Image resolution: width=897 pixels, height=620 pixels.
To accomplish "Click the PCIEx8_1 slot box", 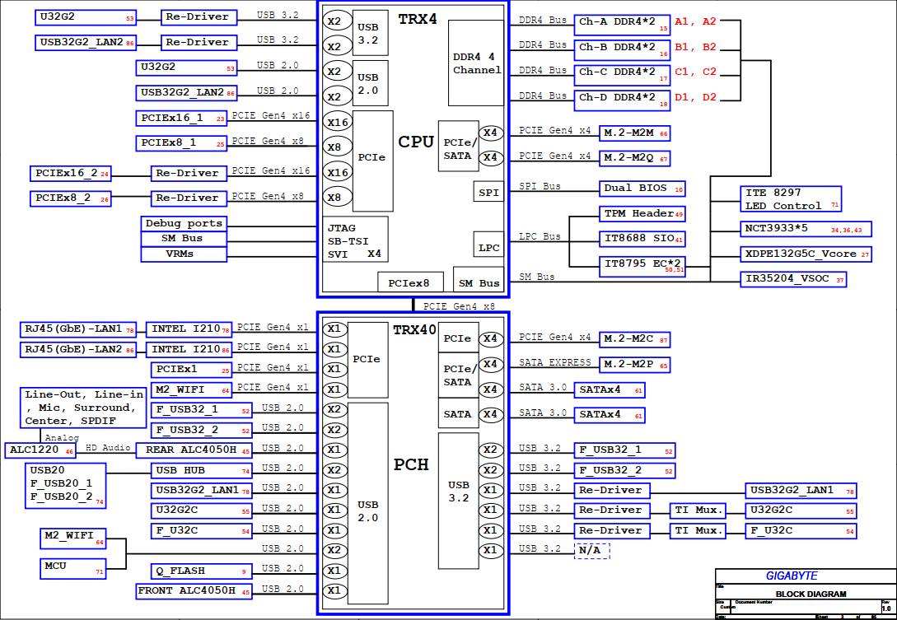I will (181, 143).
